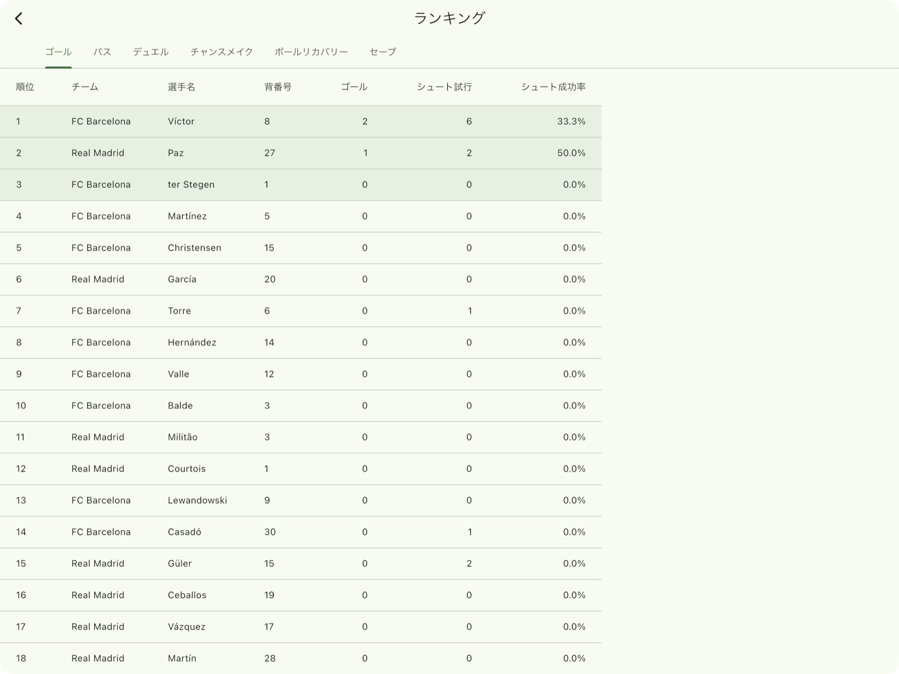Open the デュエル rankings tab

point(150,52)
